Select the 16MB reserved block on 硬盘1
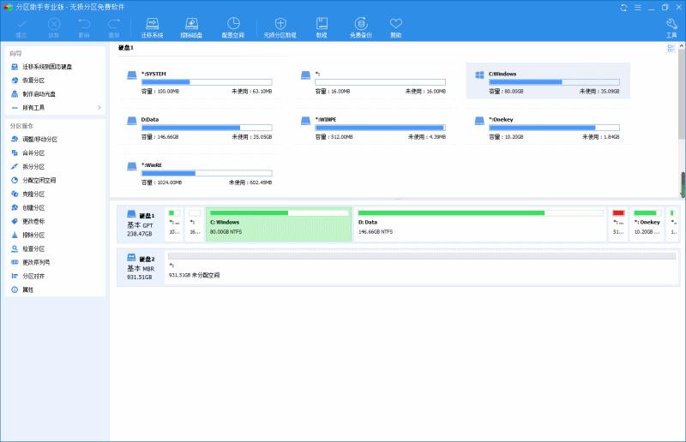 click(195, 224)
